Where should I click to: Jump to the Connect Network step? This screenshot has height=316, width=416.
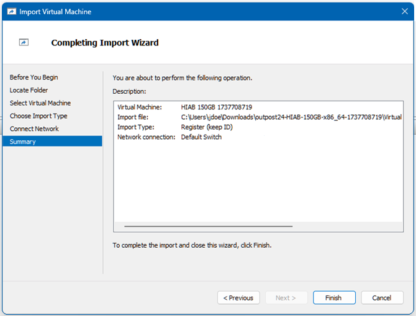[34, 129]
